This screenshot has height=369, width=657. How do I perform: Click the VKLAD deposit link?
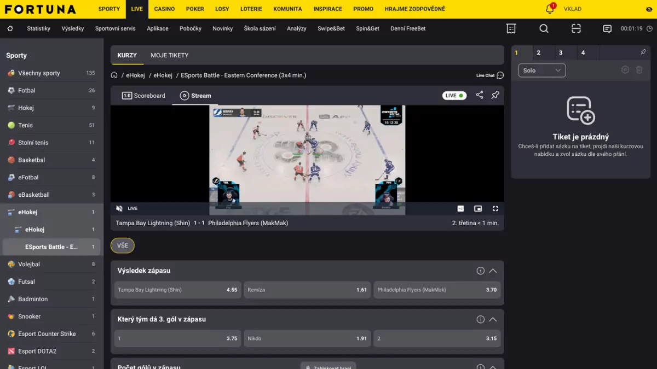point(573,9)
